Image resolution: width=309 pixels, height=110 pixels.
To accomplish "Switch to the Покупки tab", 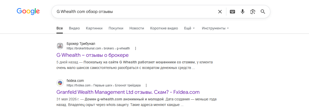I will coord(116,28).
